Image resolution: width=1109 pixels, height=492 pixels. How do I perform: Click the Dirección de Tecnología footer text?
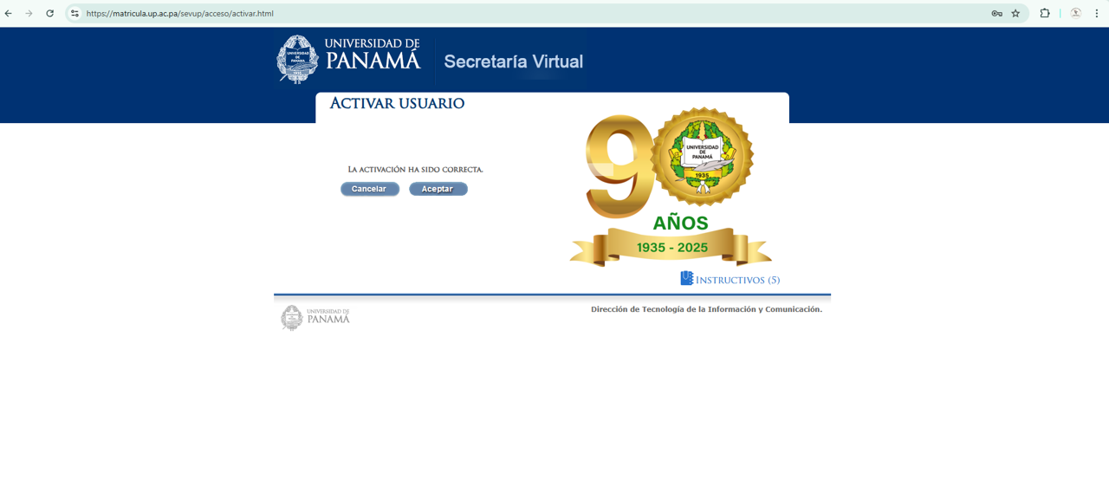click(x=706, y=309)
